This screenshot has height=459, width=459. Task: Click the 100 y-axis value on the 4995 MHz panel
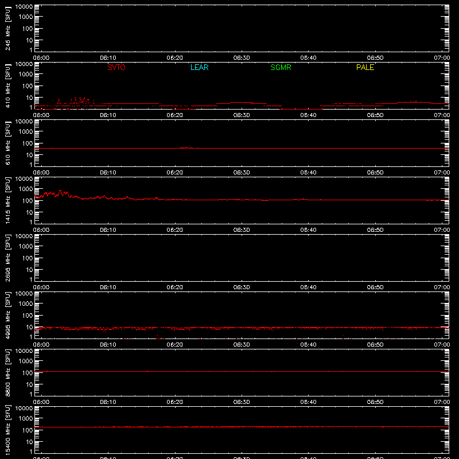click(28, 316)
